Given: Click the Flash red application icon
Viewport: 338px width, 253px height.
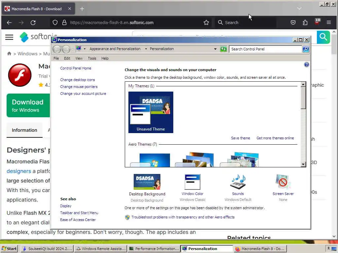Looking at the screenshot, I should (x=20, y=75).
